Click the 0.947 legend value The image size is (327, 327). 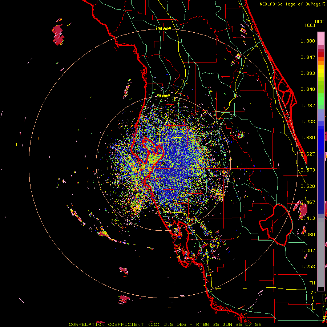[308, 57]
